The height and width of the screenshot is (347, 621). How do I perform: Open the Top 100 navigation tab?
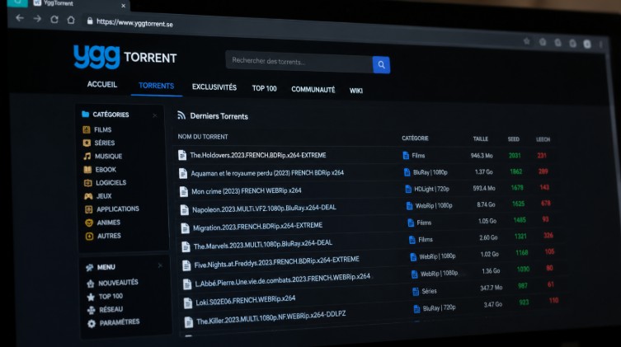265,89
